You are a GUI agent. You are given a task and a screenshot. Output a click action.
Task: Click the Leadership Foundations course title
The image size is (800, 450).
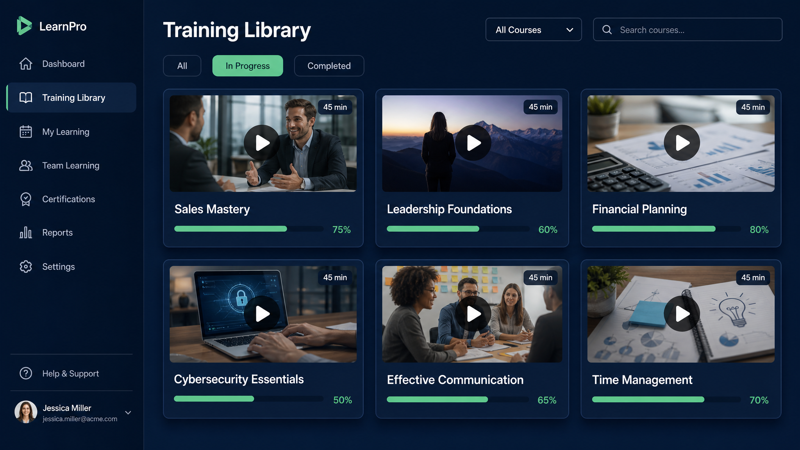pyautogui.click(x=449, y=209)
